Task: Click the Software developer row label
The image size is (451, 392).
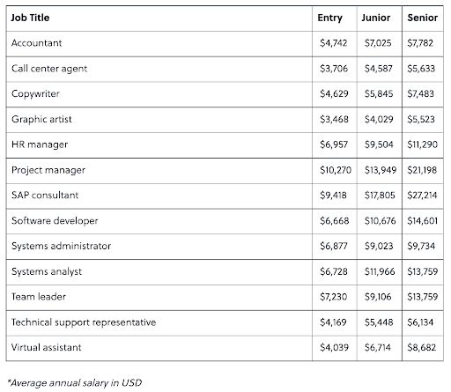Action: coord(55,221)
